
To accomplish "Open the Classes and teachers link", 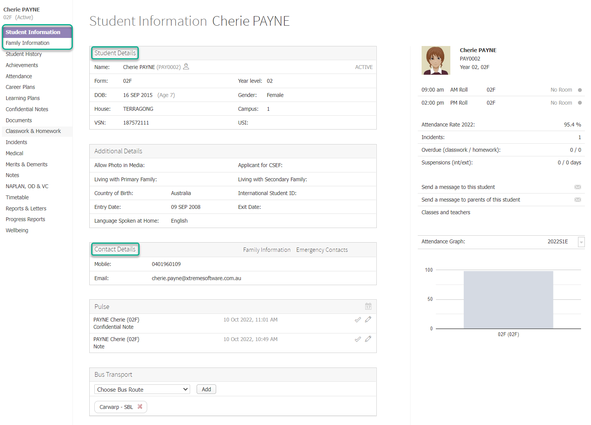I will [x=445, y=212].
